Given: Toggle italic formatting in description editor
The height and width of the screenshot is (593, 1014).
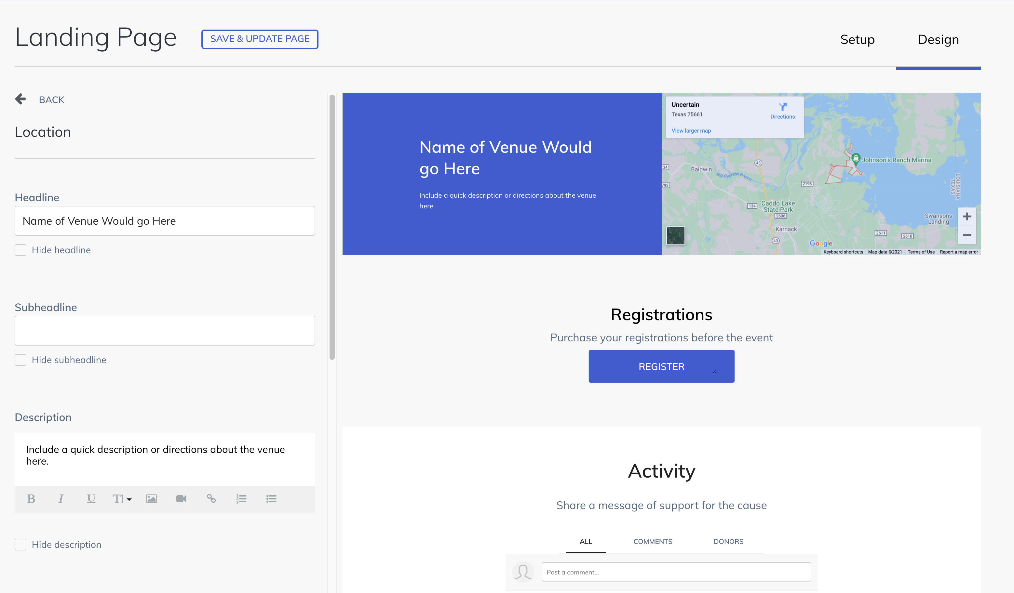Looking at the screenshot, I should tap(61, 499).
